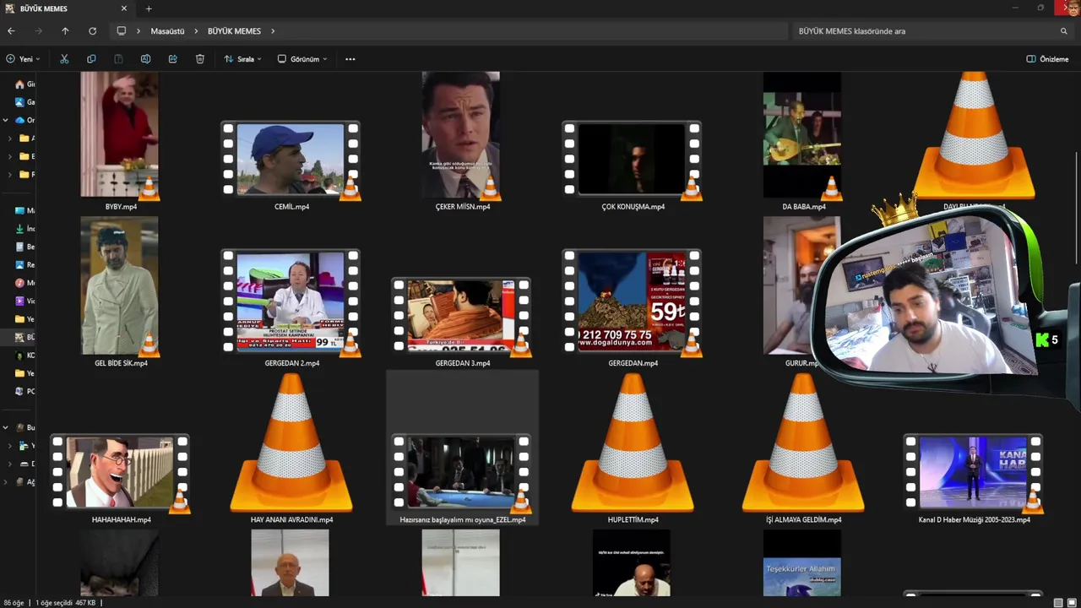Open Pictures item in sidebar
The image size is (1081, 608).
point(25,264)
